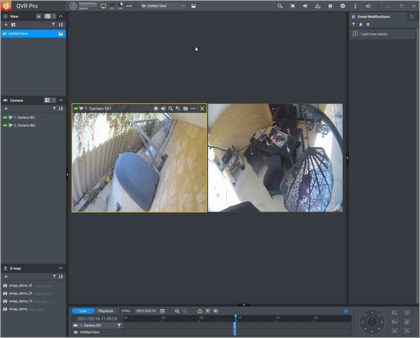Sort the Camera list
Viewport: 420px width, 338px height.
click(x=61, y=109)
